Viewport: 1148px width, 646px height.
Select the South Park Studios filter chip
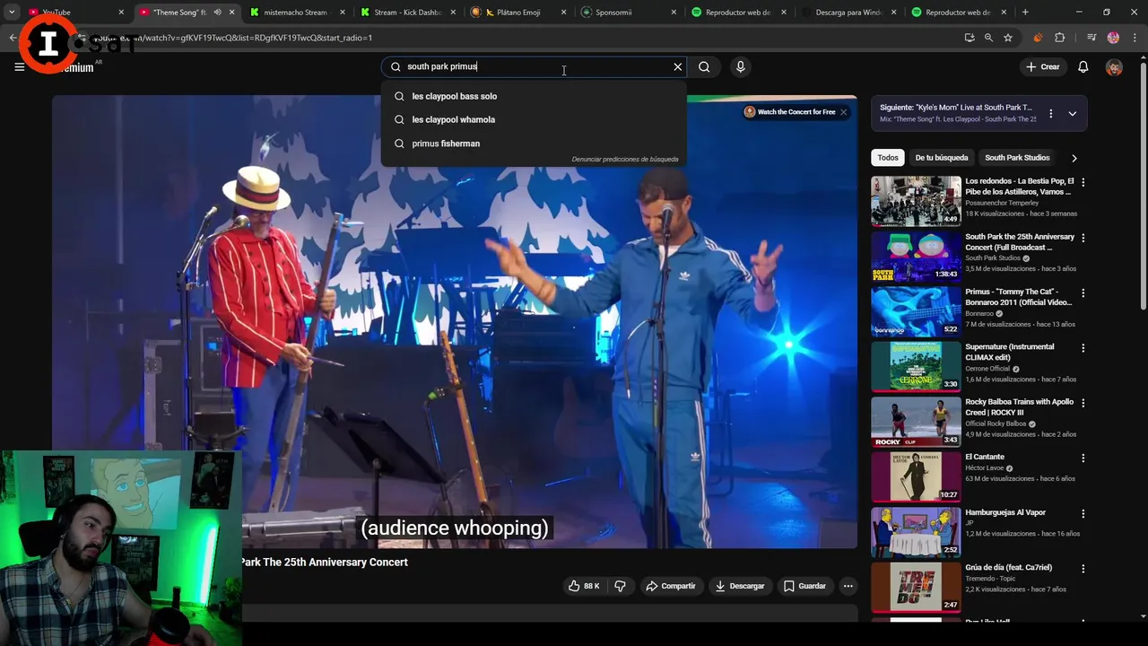pos(1017,158)
